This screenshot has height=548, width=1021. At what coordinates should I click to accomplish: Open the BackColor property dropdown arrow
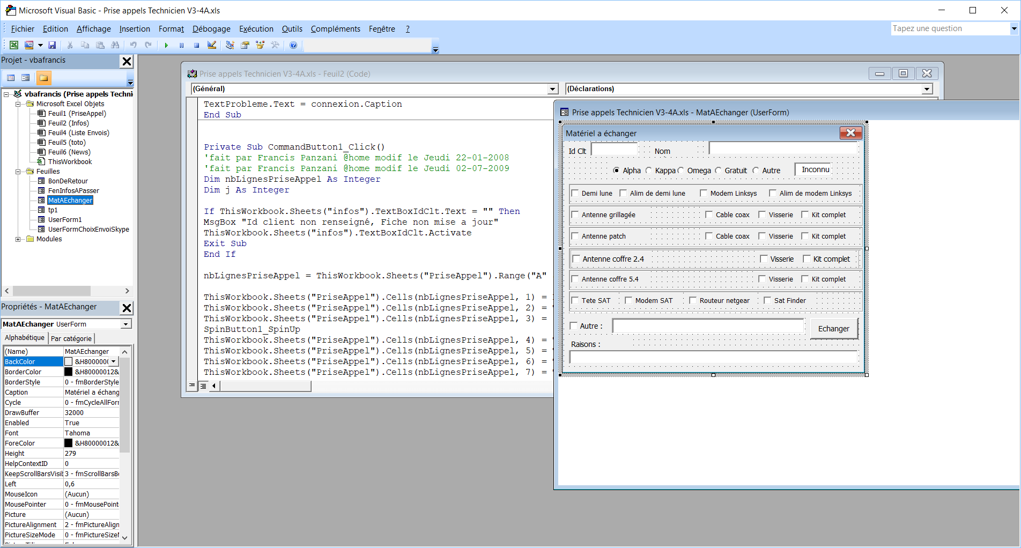click(x=114, y=362)
